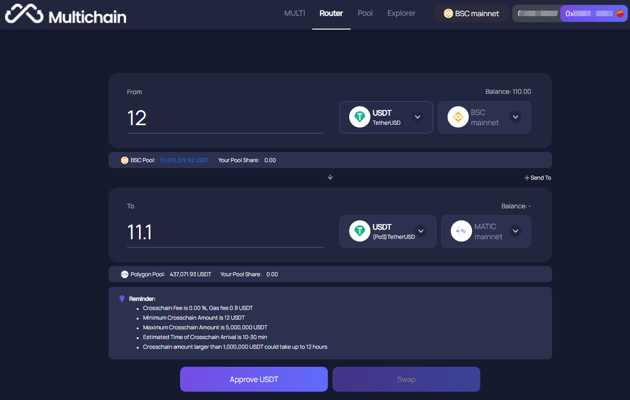Viewport: 630px width, 400px height.
Task: Expand the BSC mainnet source chain dropdown
Action: [515, 117]
